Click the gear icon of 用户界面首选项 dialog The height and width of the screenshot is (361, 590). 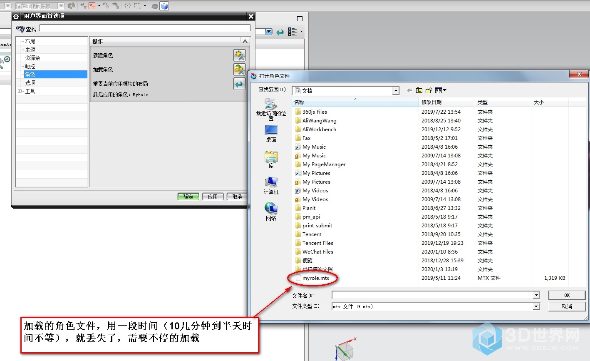click(16, 16)
